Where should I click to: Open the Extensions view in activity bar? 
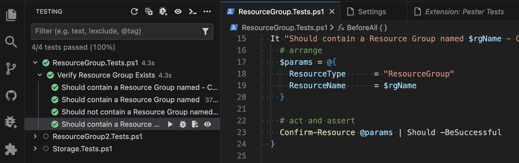(11, 149)
